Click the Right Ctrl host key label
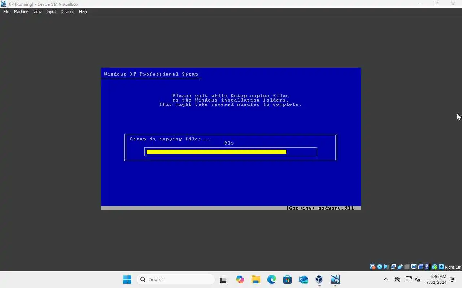Image resolution: width=462 pixels, height=288 pixels. tap(453, 267)
